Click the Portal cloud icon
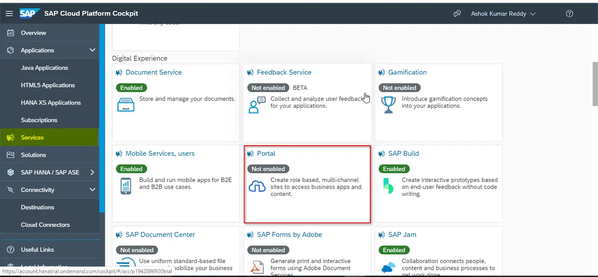The height and width of the screenshot is (277, 598). click(x=257, y=187)
